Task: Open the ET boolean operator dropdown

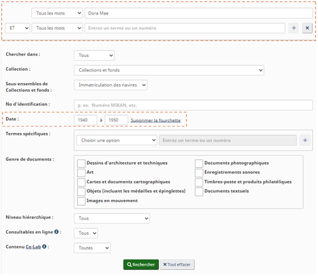Action: pos(17,28)
